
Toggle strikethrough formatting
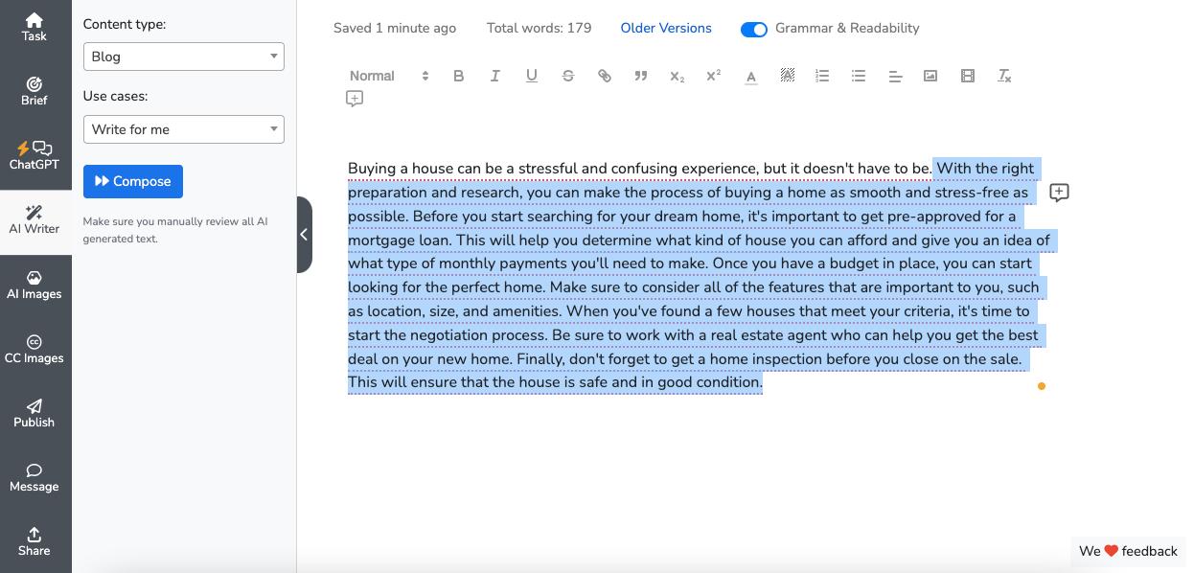pos(568,76)
